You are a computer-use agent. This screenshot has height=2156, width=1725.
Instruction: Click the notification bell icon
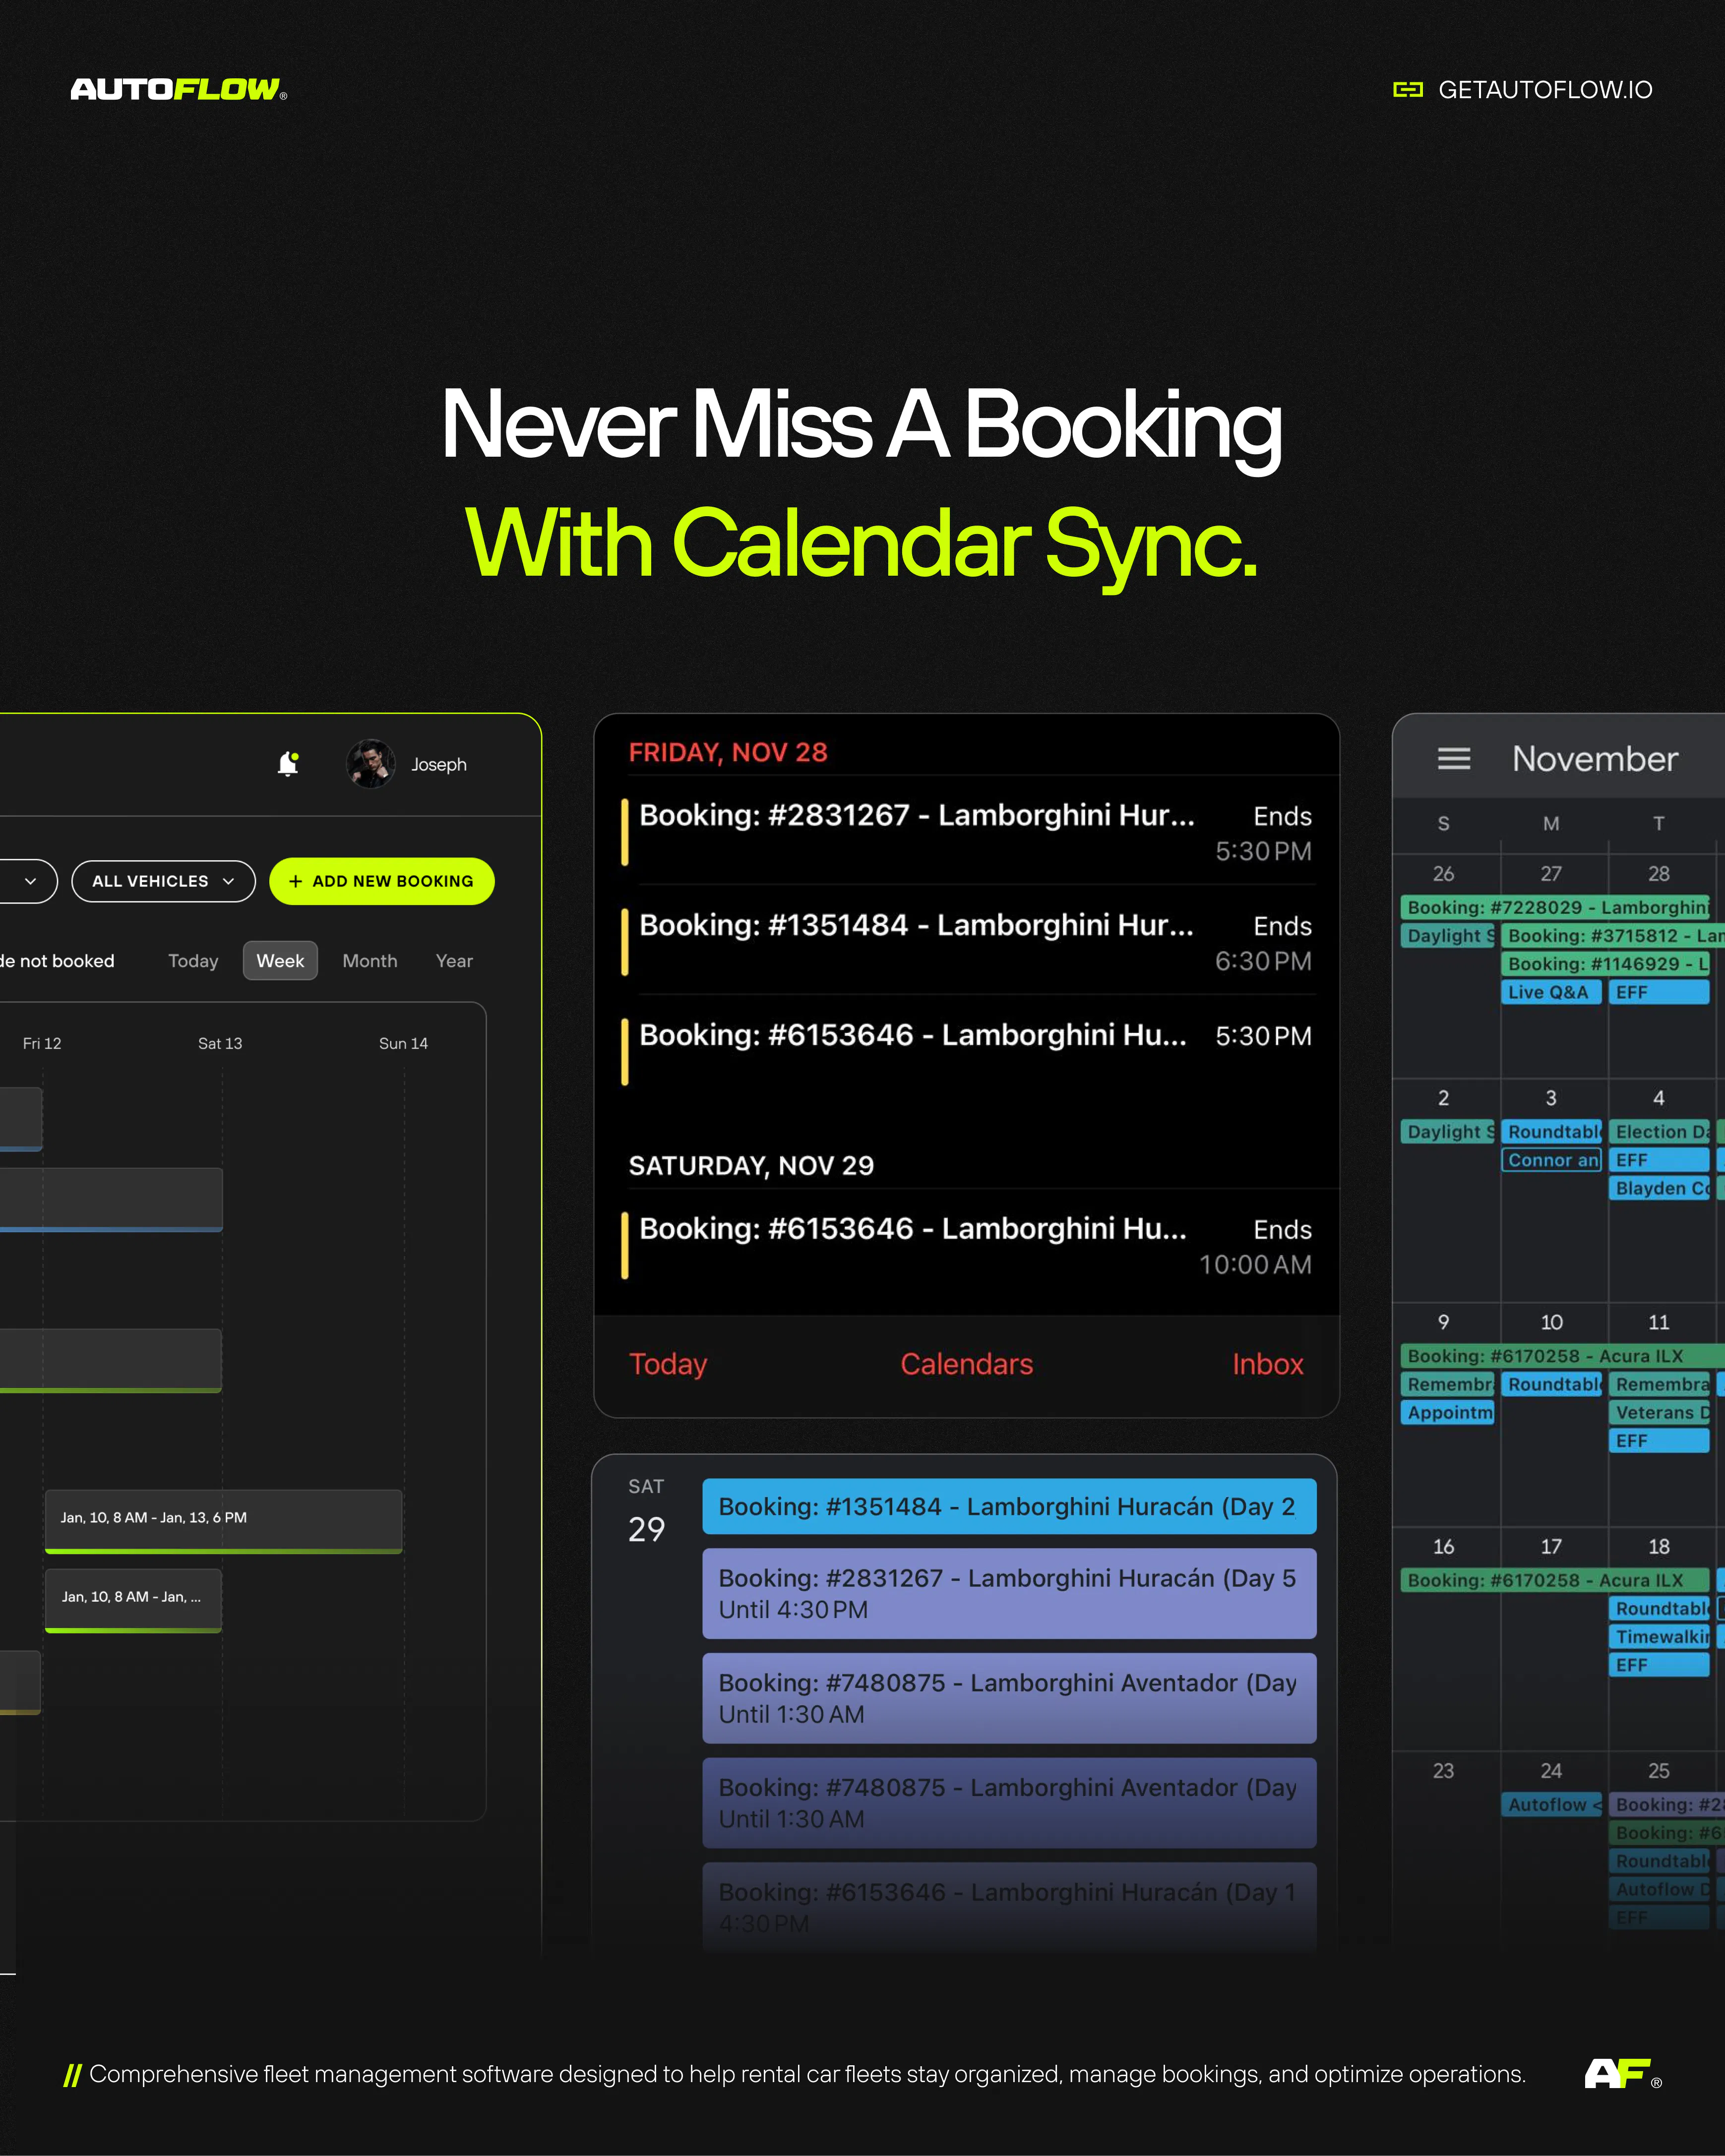click(288, 764)
